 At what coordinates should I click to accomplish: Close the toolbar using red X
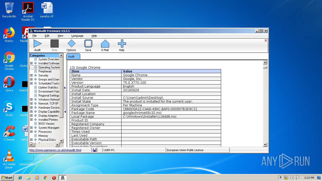[266, 40]
